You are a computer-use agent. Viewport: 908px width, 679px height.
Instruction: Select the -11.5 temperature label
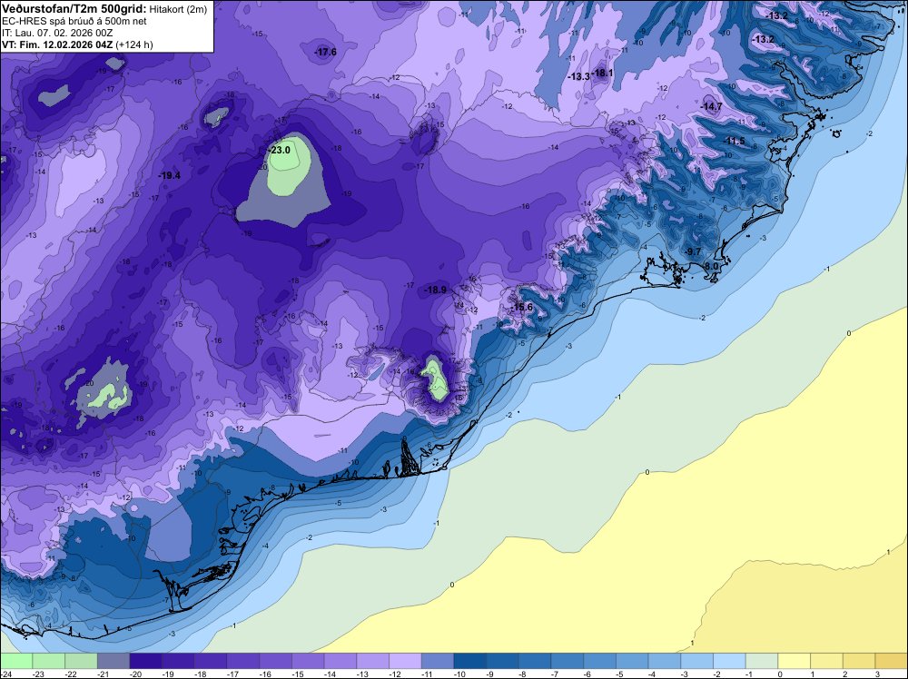pos(735,142)
